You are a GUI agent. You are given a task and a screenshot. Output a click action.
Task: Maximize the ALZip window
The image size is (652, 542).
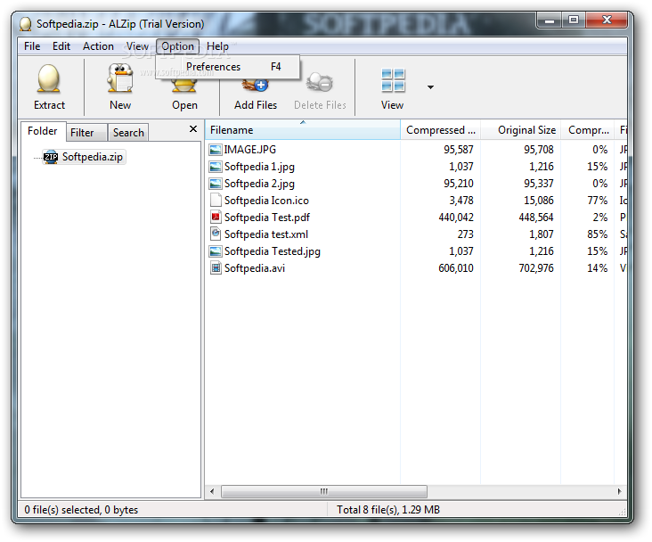tap(574, 20)
